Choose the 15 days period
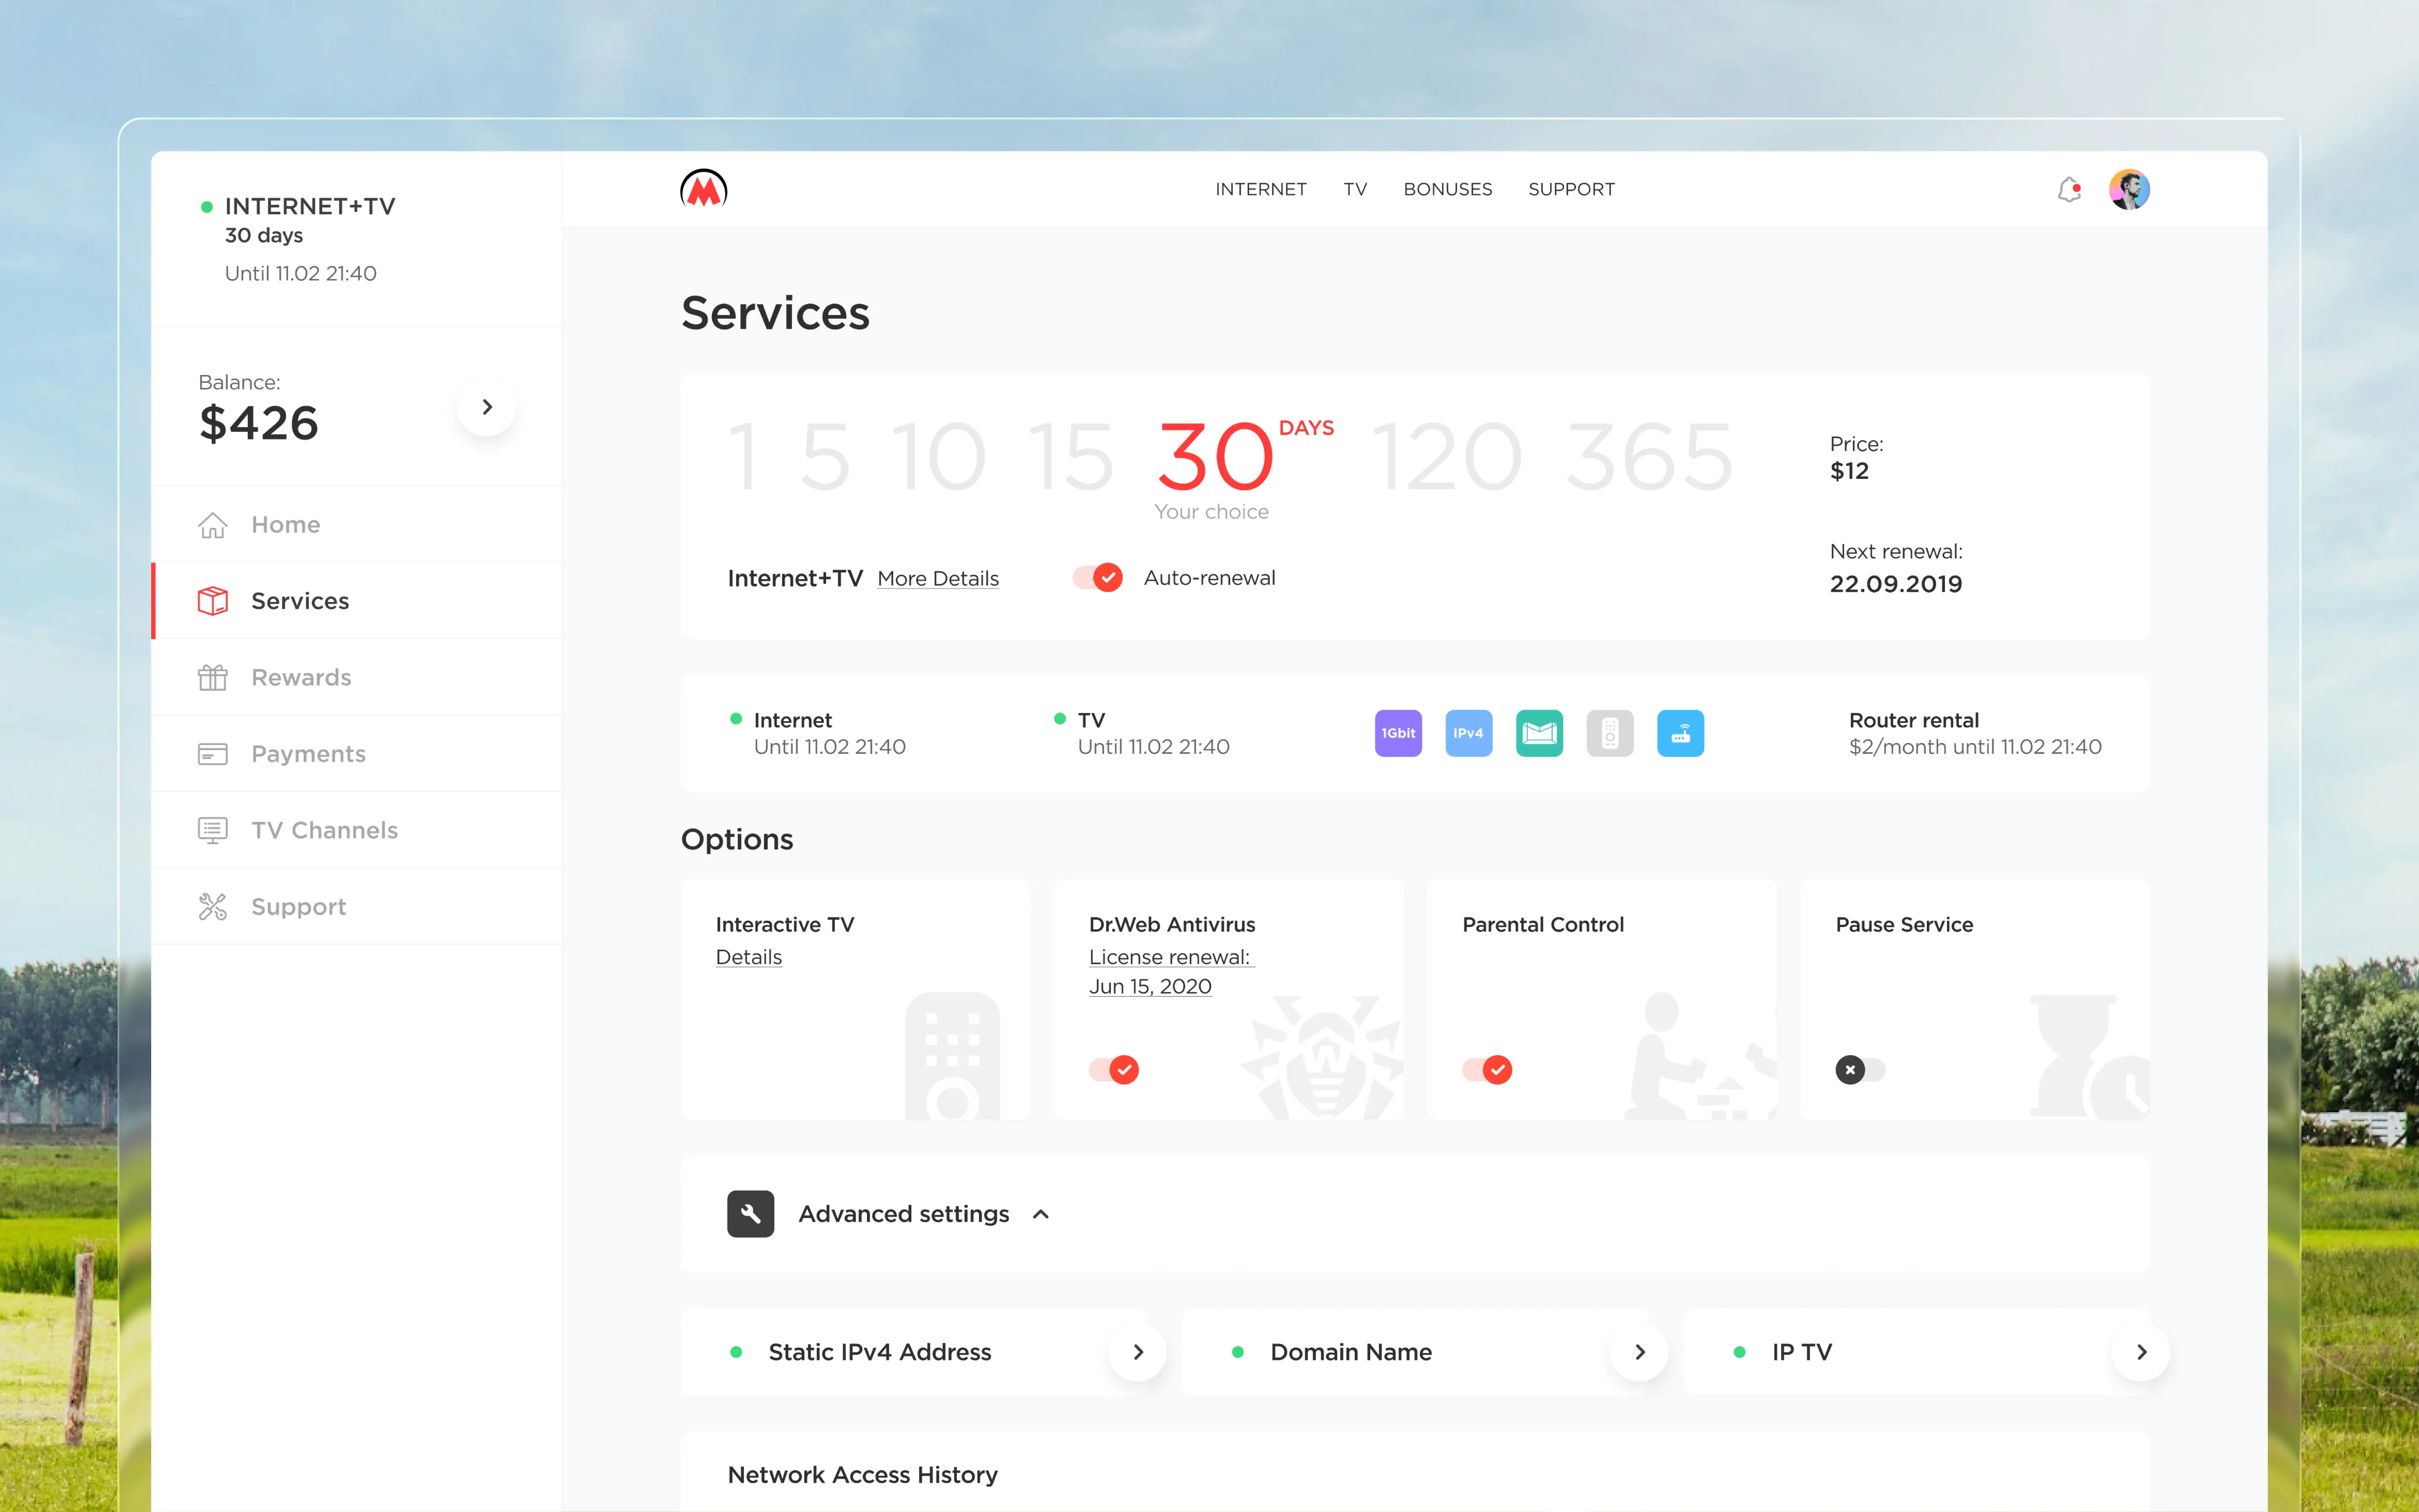 point(1072,457)
